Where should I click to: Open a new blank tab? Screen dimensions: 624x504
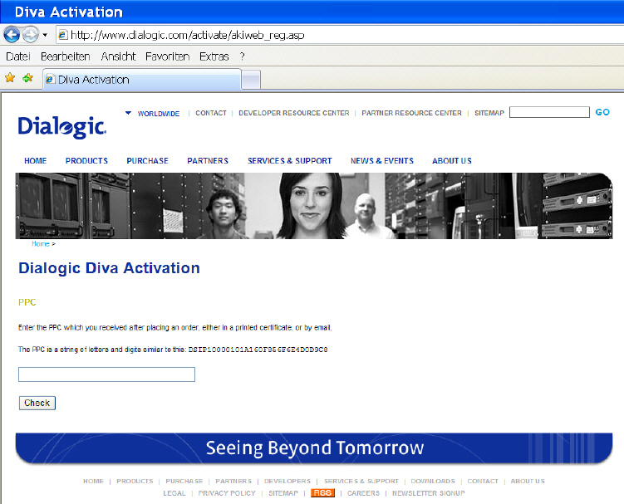coord(251,80)
